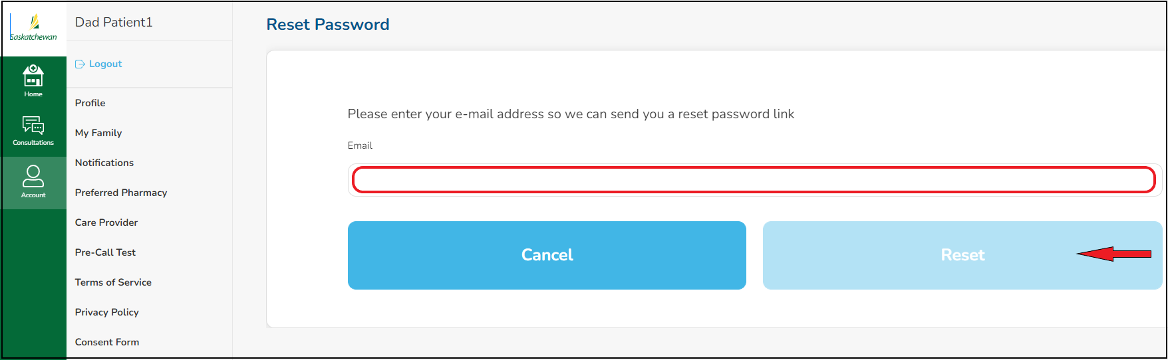Click the Email input field
The image size is (1168, 360).
point(753,180)
